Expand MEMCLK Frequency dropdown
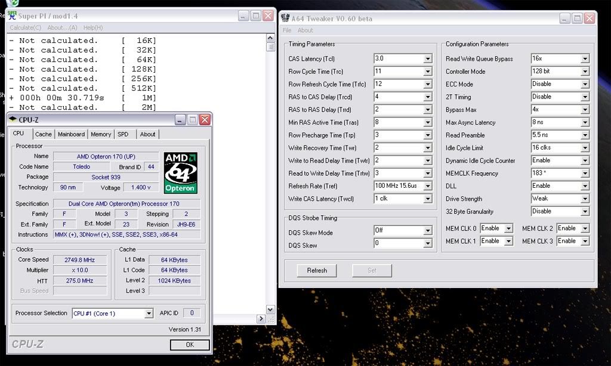The width and height of the screenshot is (611, 366). point(585,173)
